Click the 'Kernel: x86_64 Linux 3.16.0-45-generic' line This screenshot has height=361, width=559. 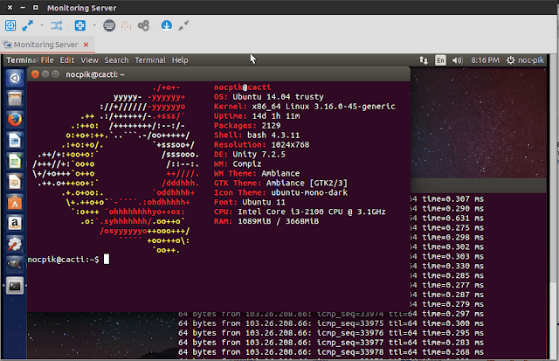pyautogui.click(x=305, y=107)
